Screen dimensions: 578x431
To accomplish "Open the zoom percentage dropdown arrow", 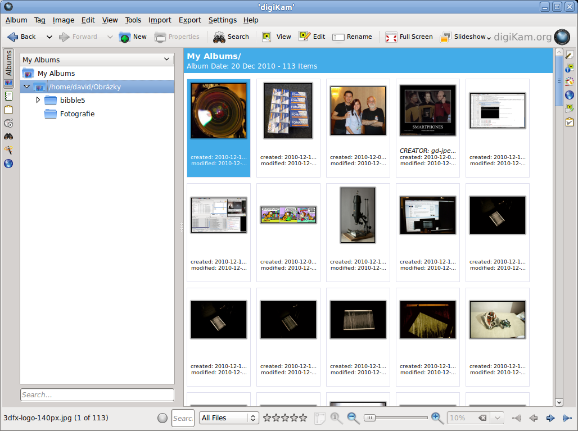I will [x=497, y=418].
